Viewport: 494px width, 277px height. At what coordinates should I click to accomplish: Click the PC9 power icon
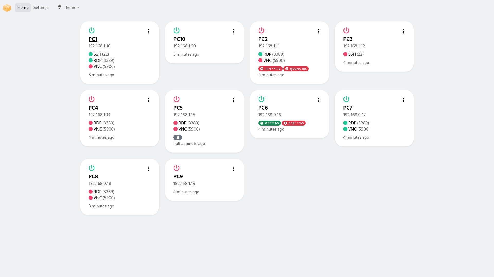177,168
